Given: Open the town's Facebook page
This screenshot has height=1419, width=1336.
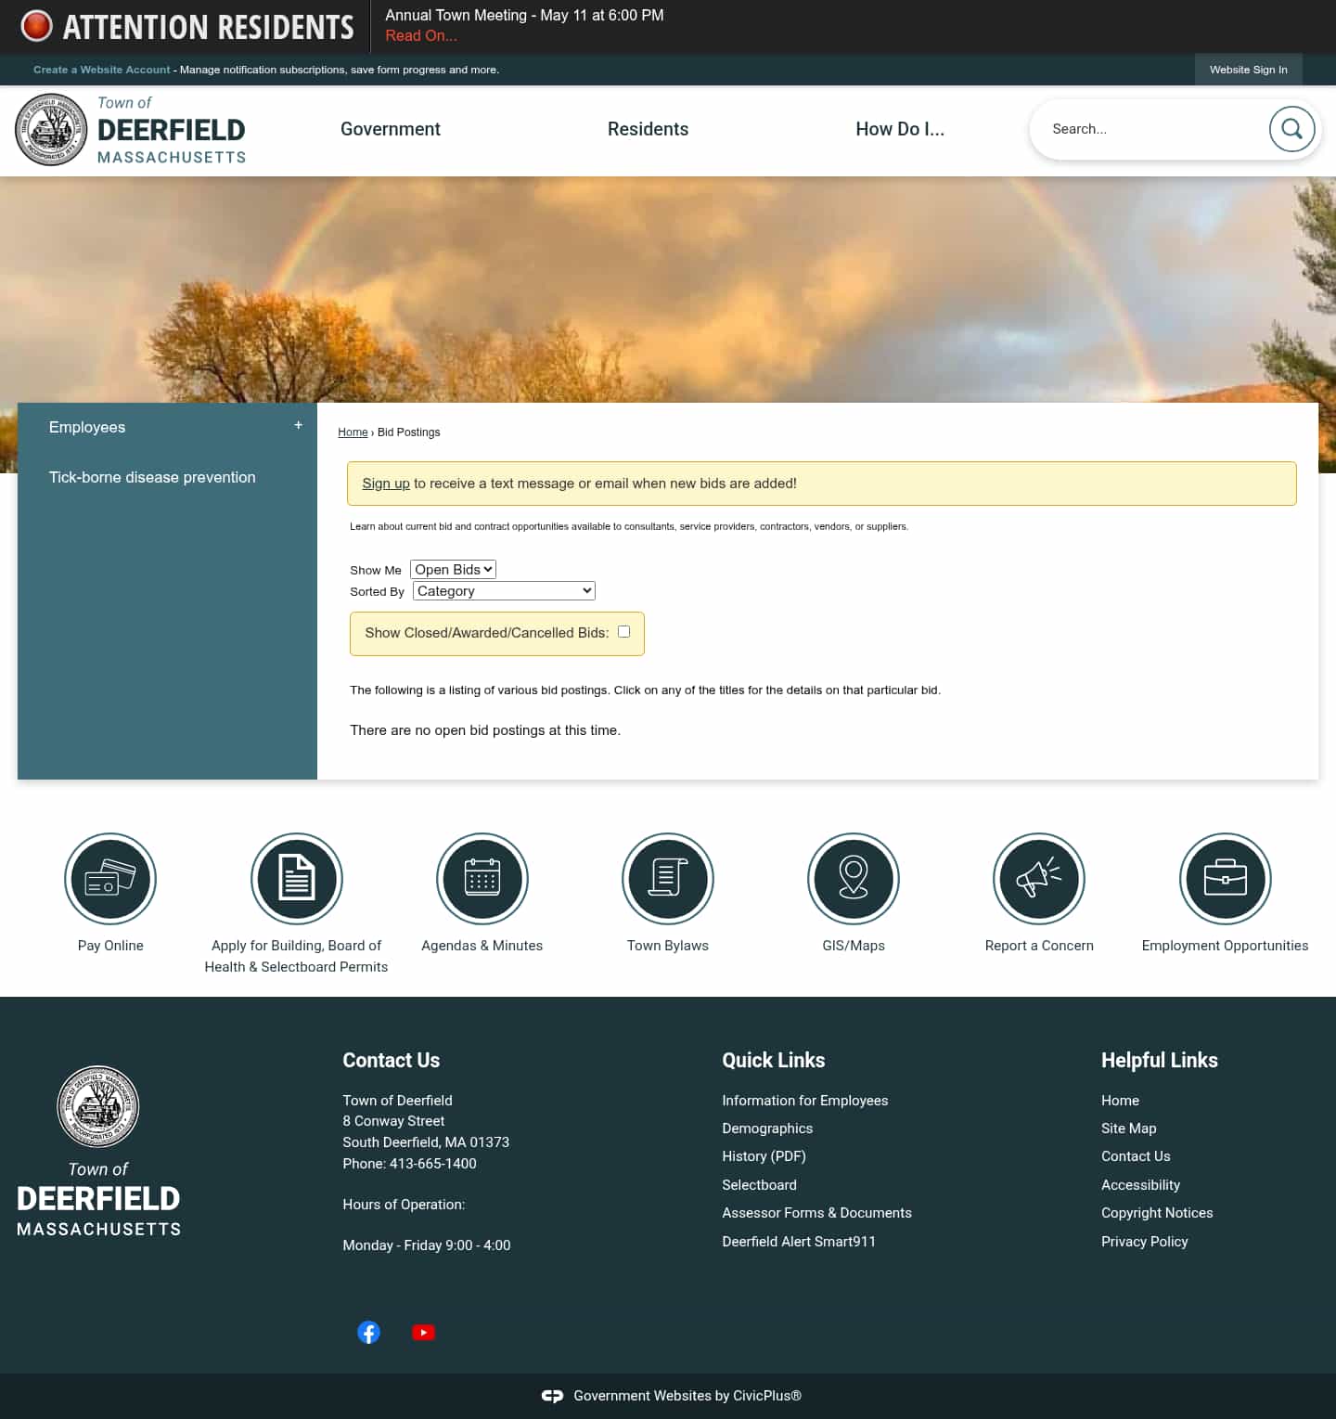Looking at the screenshot, I should click(x=368, y=1332).
